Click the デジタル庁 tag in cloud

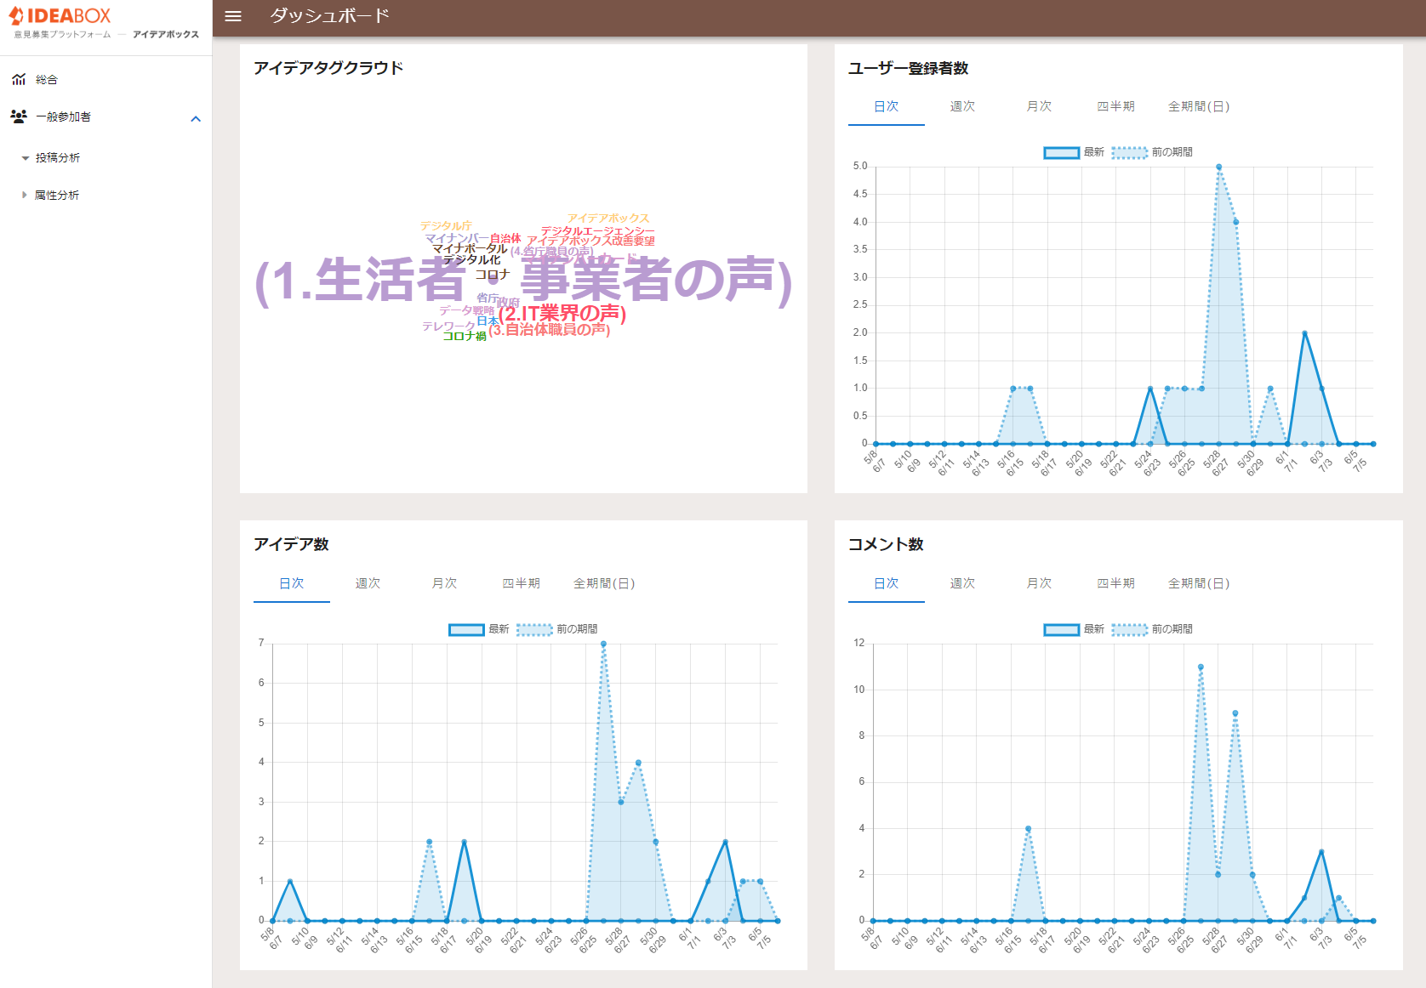(446, 226)
